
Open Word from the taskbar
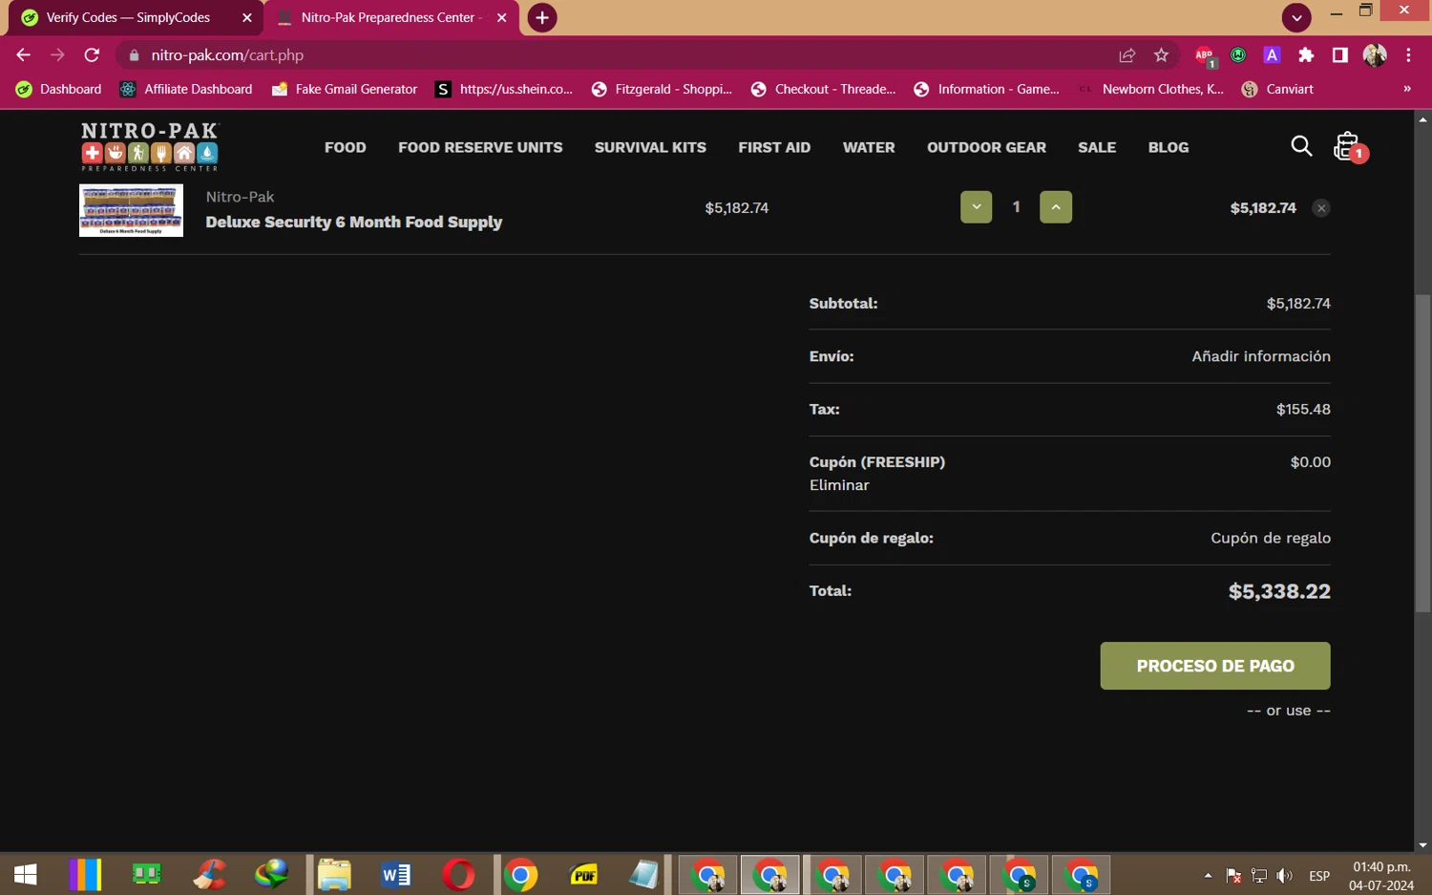coord(396,874)
